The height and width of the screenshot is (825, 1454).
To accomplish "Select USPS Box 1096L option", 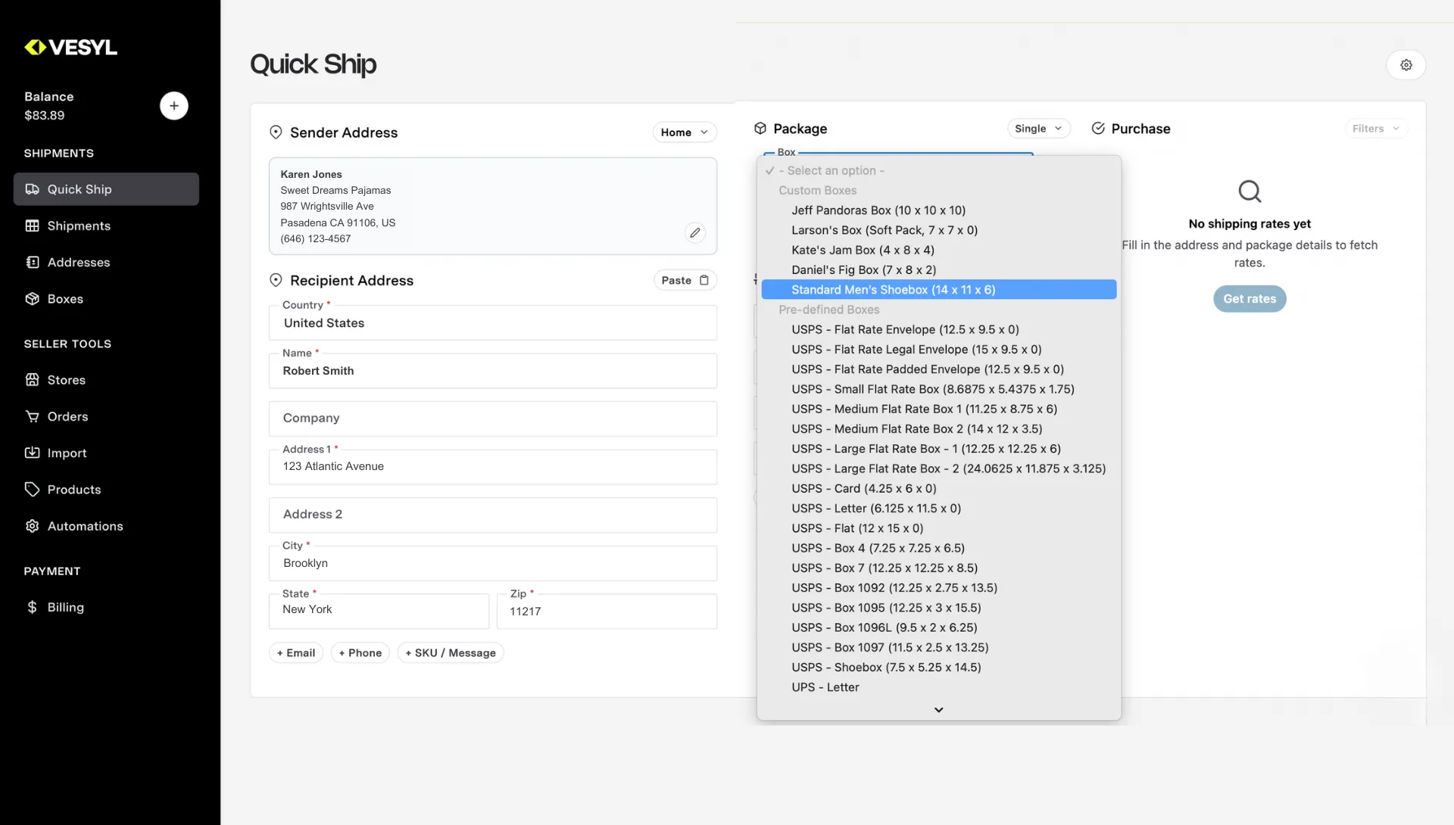I will 939,627.
